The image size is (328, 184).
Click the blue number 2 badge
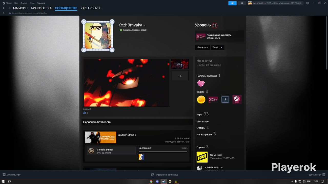click(x=225, y=100)
